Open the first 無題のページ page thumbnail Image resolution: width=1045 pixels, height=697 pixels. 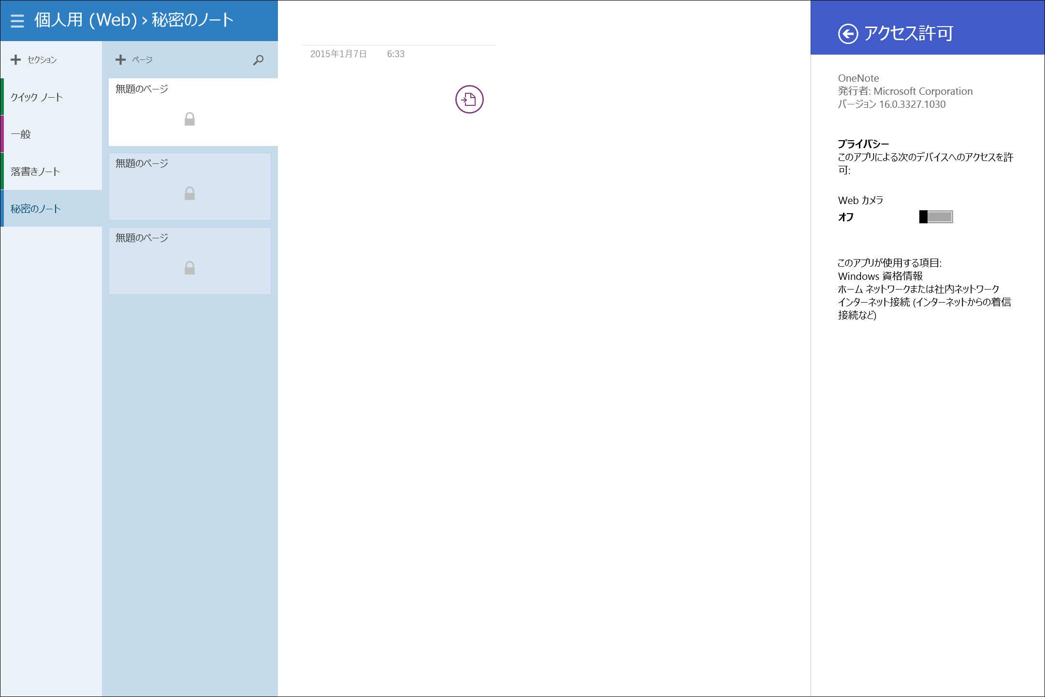[x=141, y=89]
